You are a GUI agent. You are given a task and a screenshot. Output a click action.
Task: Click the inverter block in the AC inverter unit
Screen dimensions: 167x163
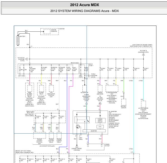(94, 131)
